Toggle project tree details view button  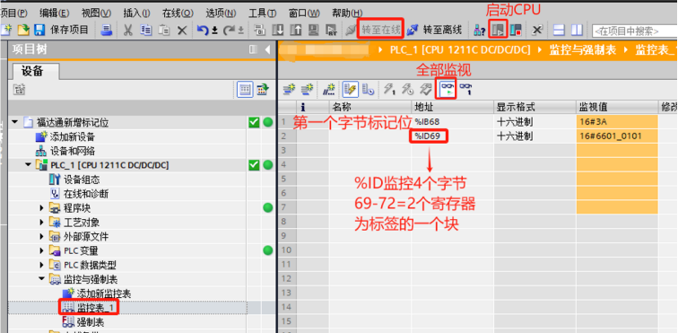(x=245, y=90)
